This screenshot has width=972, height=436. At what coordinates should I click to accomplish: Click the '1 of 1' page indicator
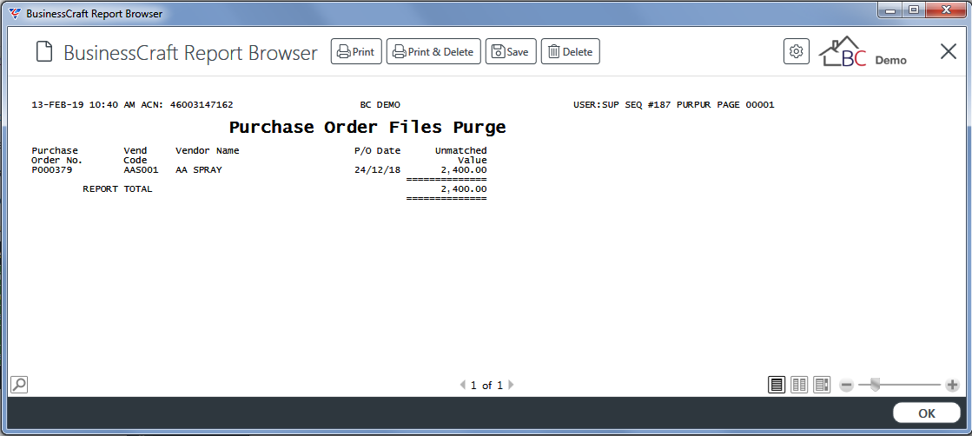tap(486, 385)
